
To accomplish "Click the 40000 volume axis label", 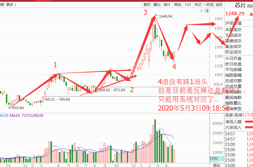I will coord(218,124).
